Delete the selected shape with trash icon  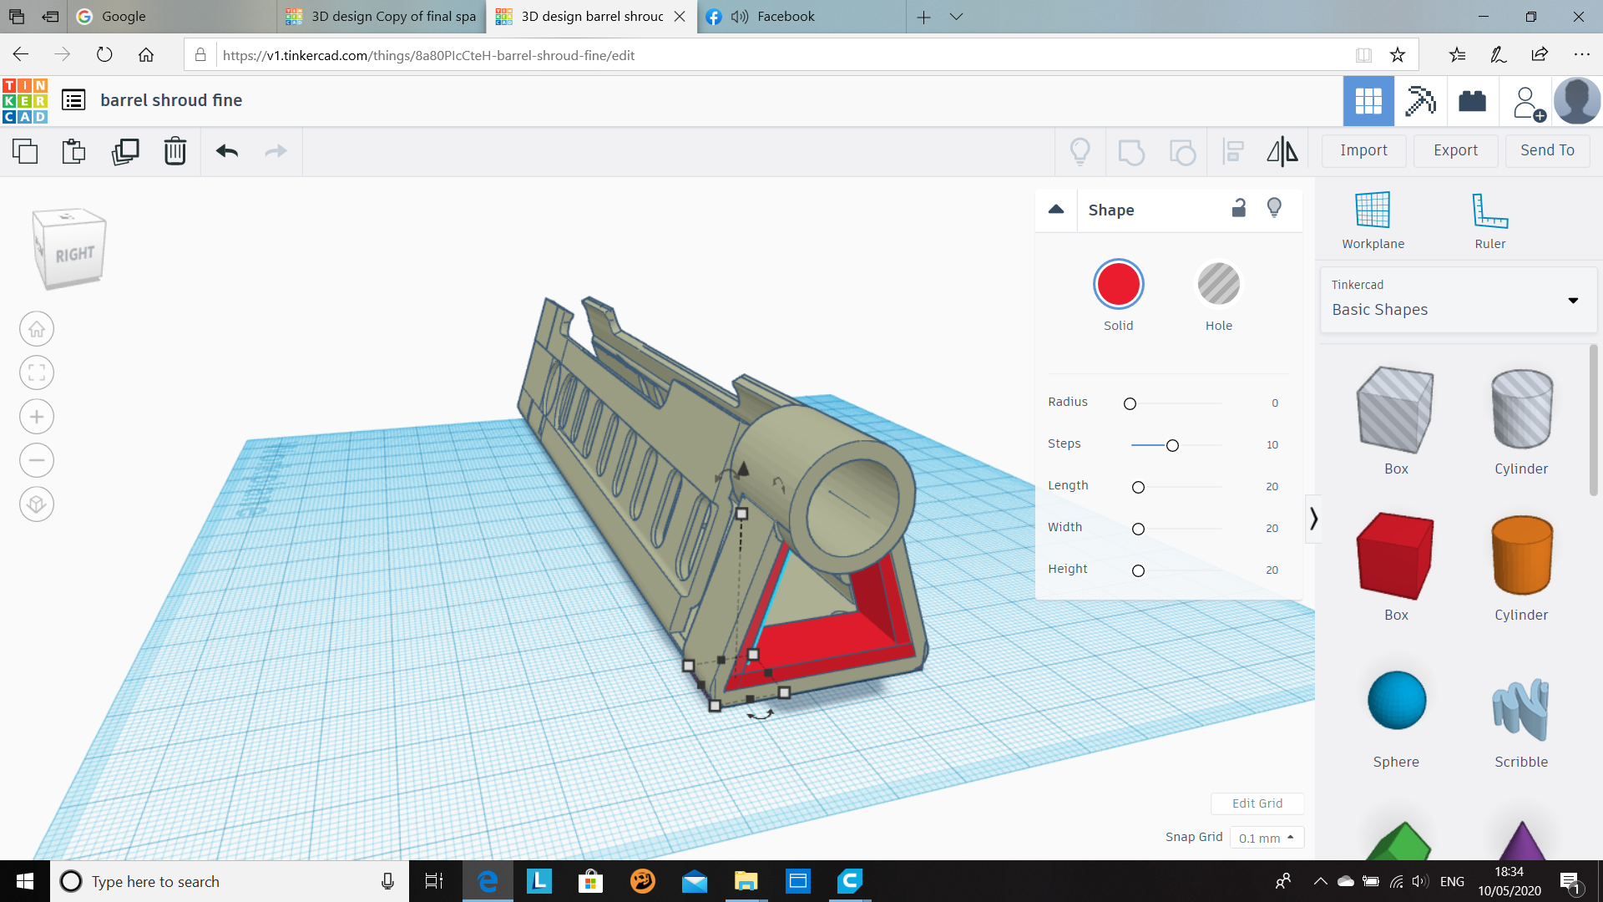coord(175,151)
